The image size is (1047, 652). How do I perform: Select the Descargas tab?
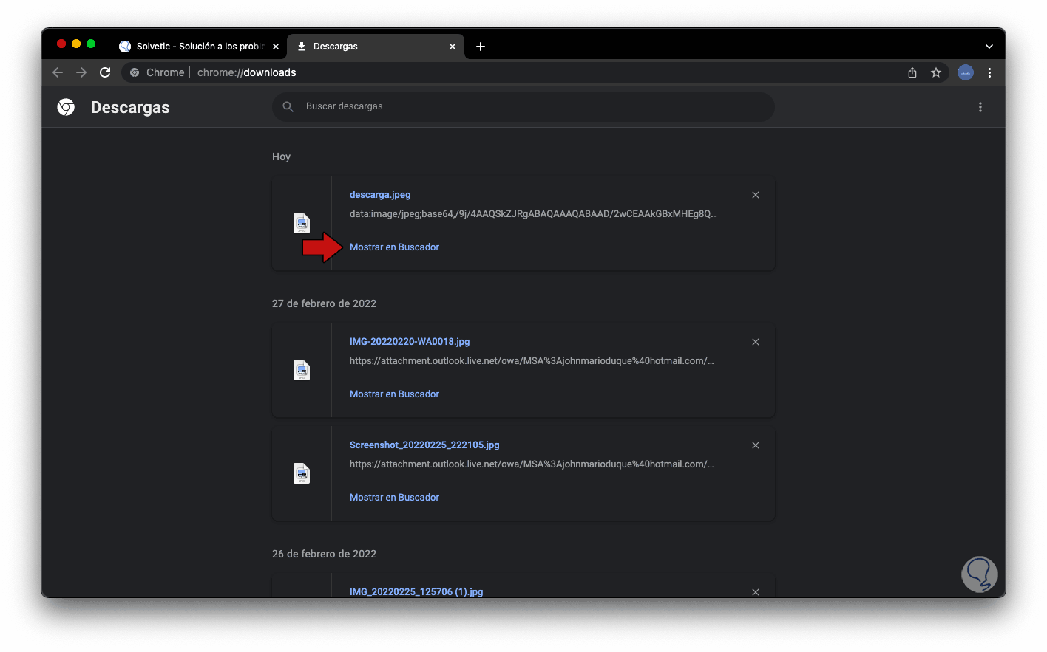pos(376,47)
